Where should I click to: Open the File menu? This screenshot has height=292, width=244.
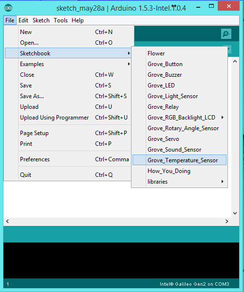click(x=10, y=20)
